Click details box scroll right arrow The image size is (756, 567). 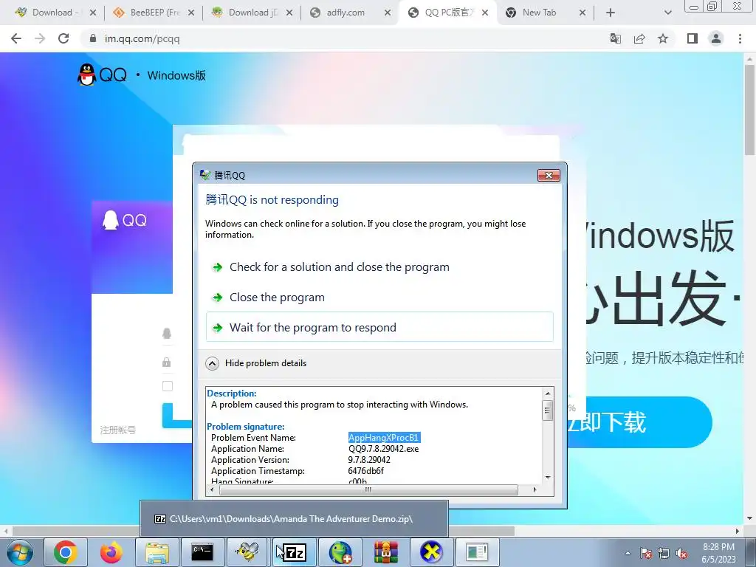(x=535, y=490)
